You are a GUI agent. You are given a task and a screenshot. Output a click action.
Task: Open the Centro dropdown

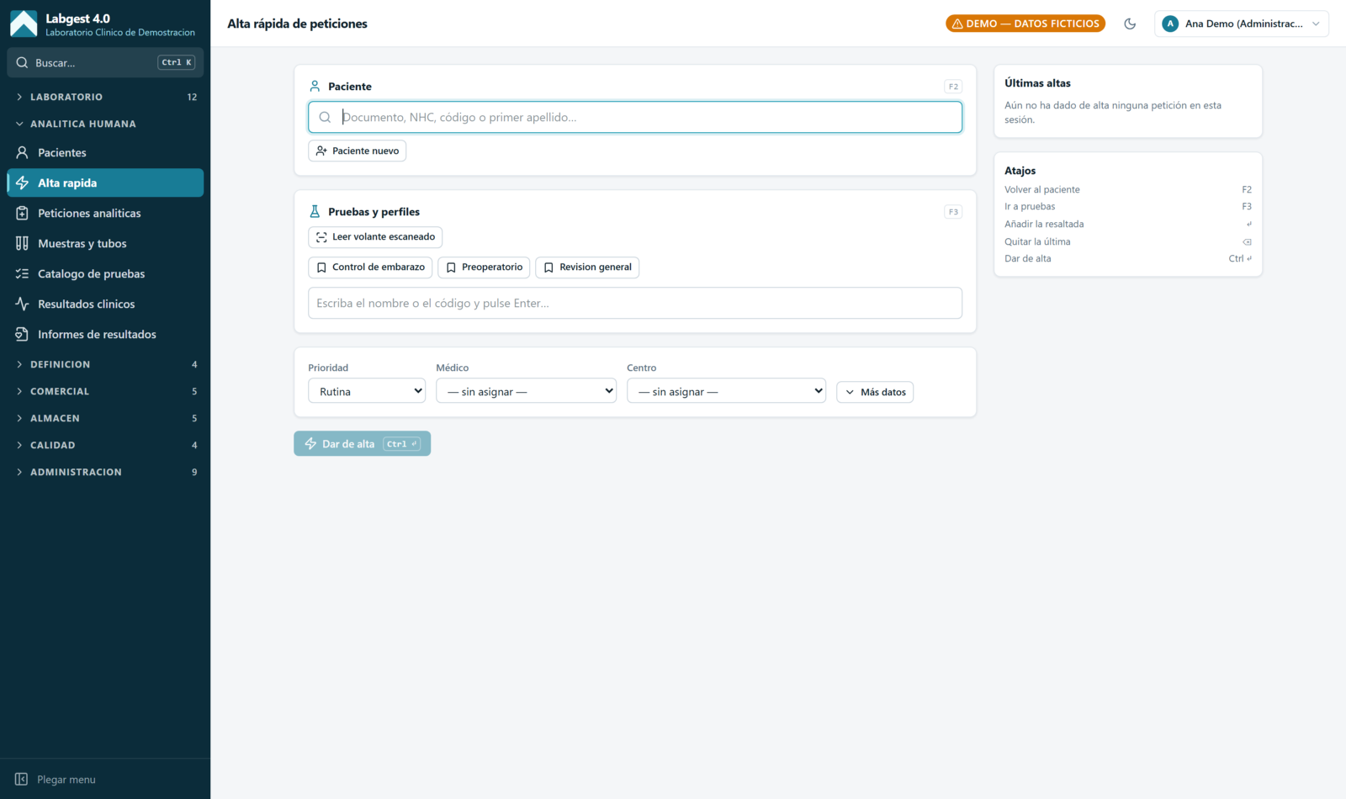point(726,391)
